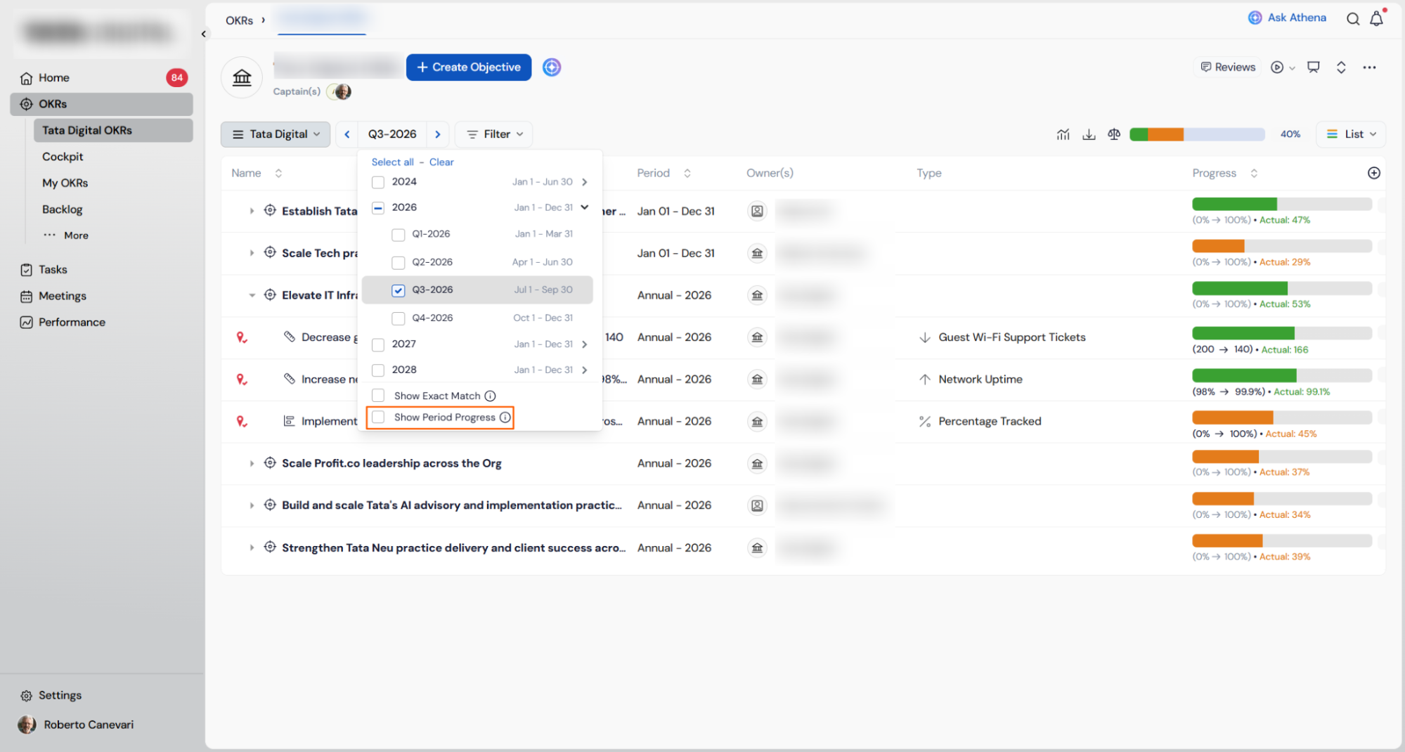1405x752 pixels.
Task: Check the Q4-2026 checkbox
Action: tap(399, 318)
